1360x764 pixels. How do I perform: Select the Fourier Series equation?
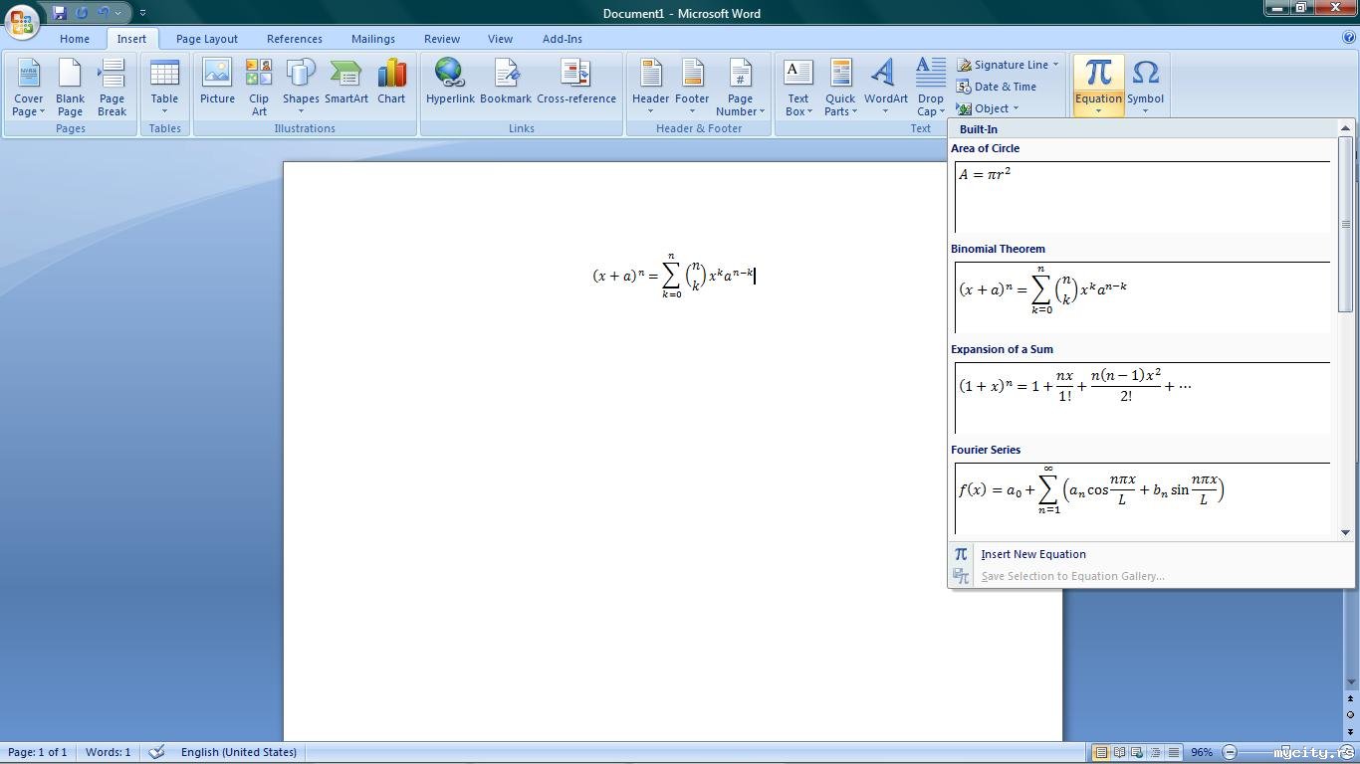pos(1141,491)
